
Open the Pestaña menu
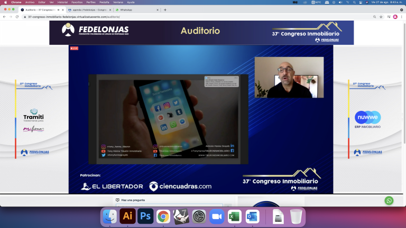click(x=104, y=2)
